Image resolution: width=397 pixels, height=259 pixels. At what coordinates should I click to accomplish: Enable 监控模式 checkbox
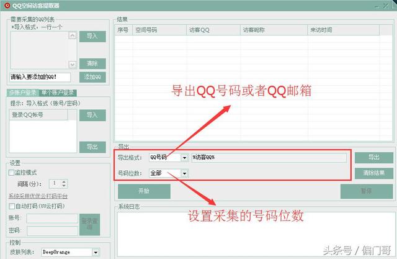[x=11, y=173]
